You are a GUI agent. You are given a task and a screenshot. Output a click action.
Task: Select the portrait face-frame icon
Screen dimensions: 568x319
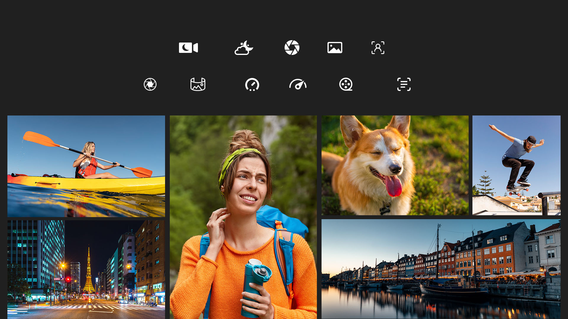378,48
